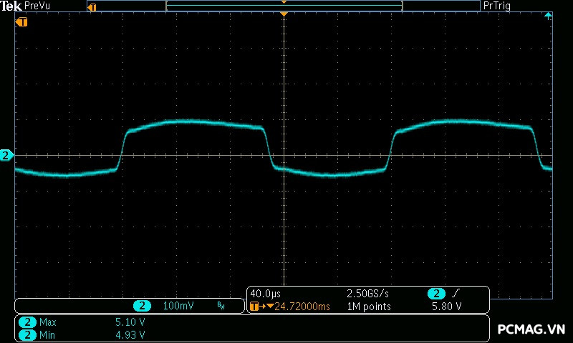Click the 1M points record length readout
The height and width of the screenshot is (343, 573).
[368, 307]
